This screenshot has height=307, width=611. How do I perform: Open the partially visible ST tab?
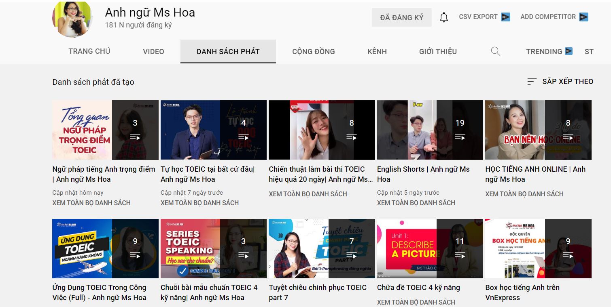coord(589,51)
